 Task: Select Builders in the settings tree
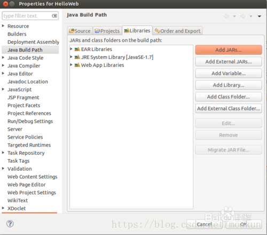pos(17,34)
